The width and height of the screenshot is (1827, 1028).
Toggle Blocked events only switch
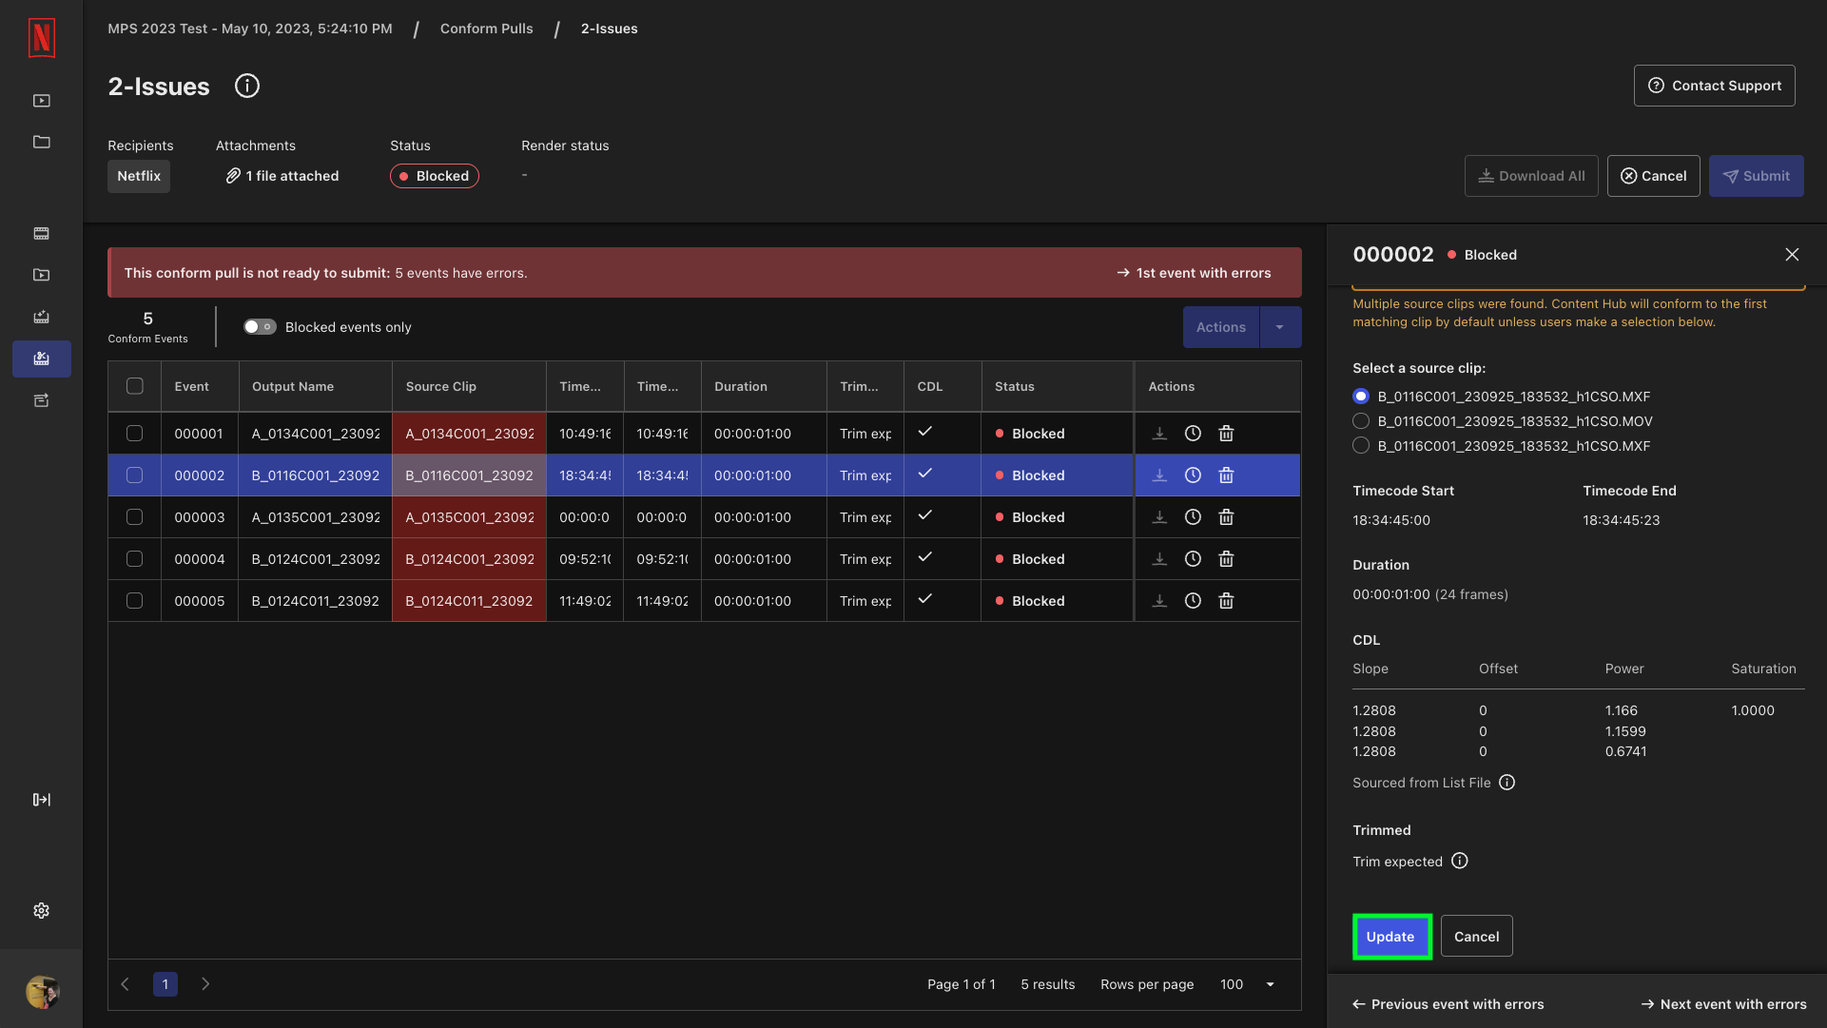[260, 327]
